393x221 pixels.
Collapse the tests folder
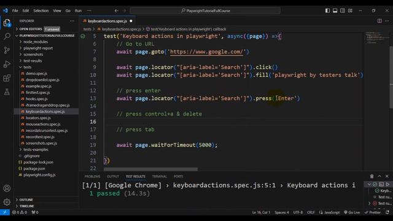[47, 67]
